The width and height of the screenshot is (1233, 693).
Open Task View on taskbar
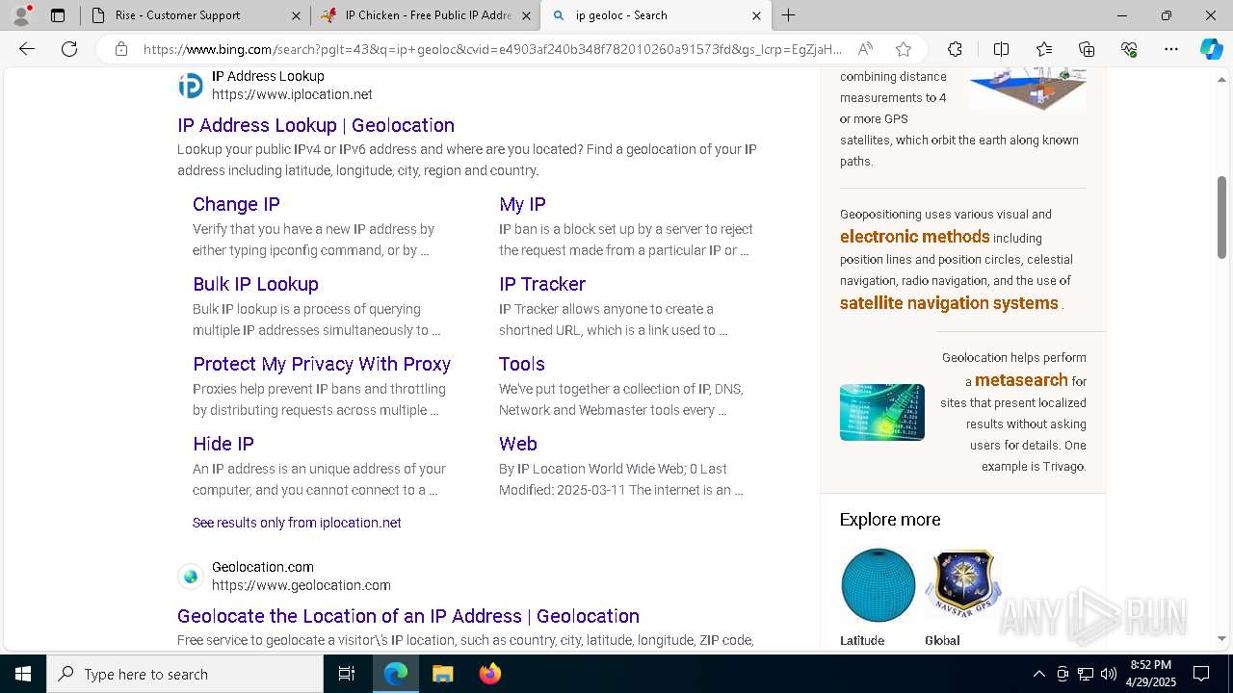pos(347,674)
